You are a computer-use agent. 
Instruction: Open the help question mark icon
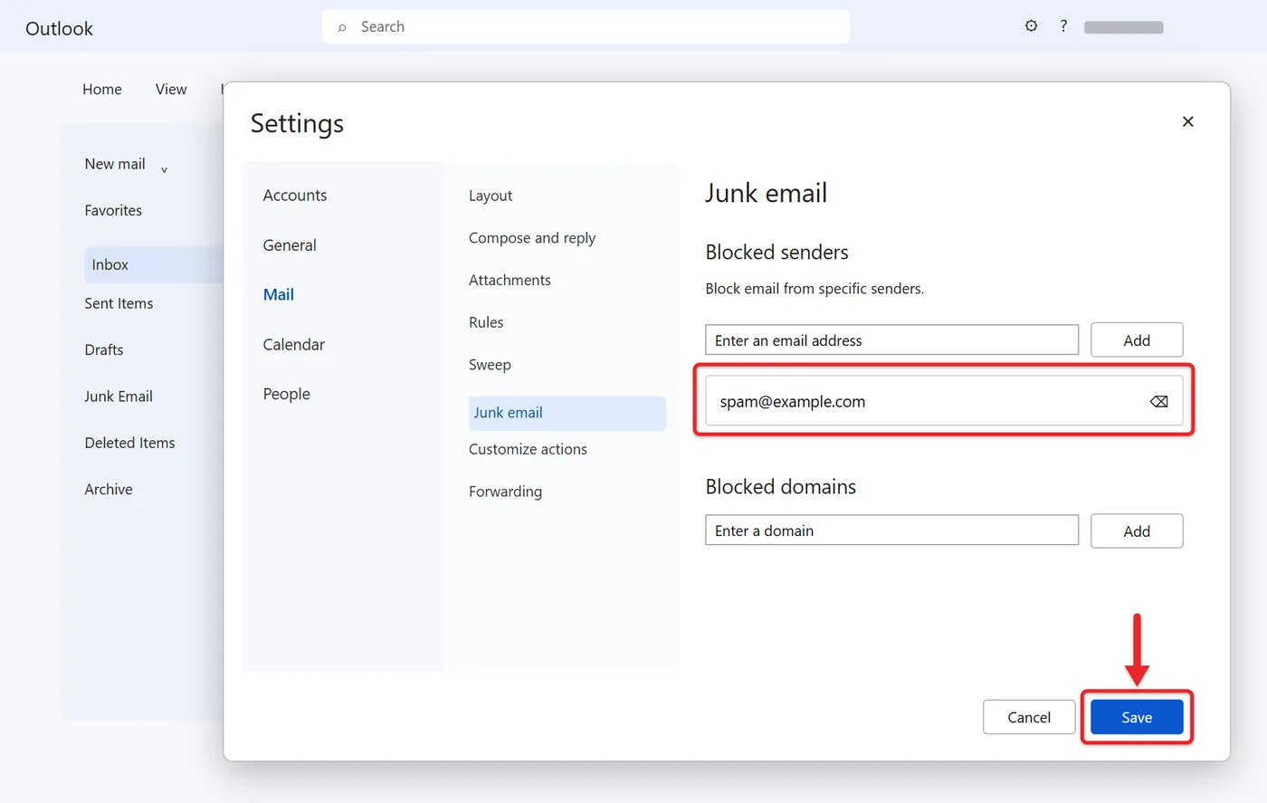click(1063, 26)
